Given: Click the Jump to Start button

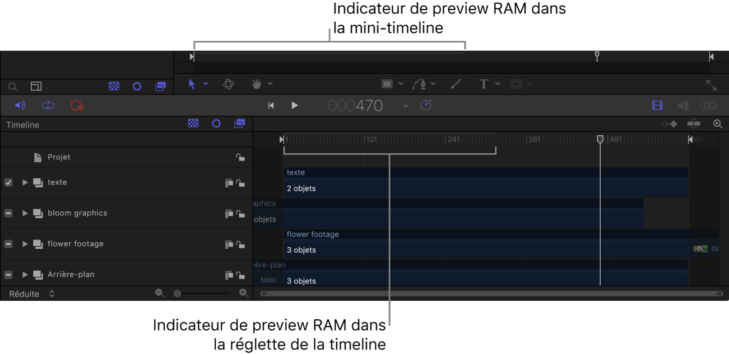Looking at the screenshot, I should coord(271,105).
